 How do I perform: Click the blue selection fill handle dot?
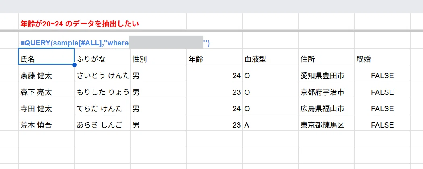coord(74,65)
